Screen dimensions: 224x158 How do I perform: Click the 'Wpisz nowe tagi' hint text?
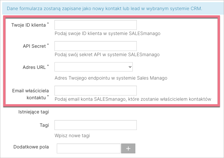(72, 135)
